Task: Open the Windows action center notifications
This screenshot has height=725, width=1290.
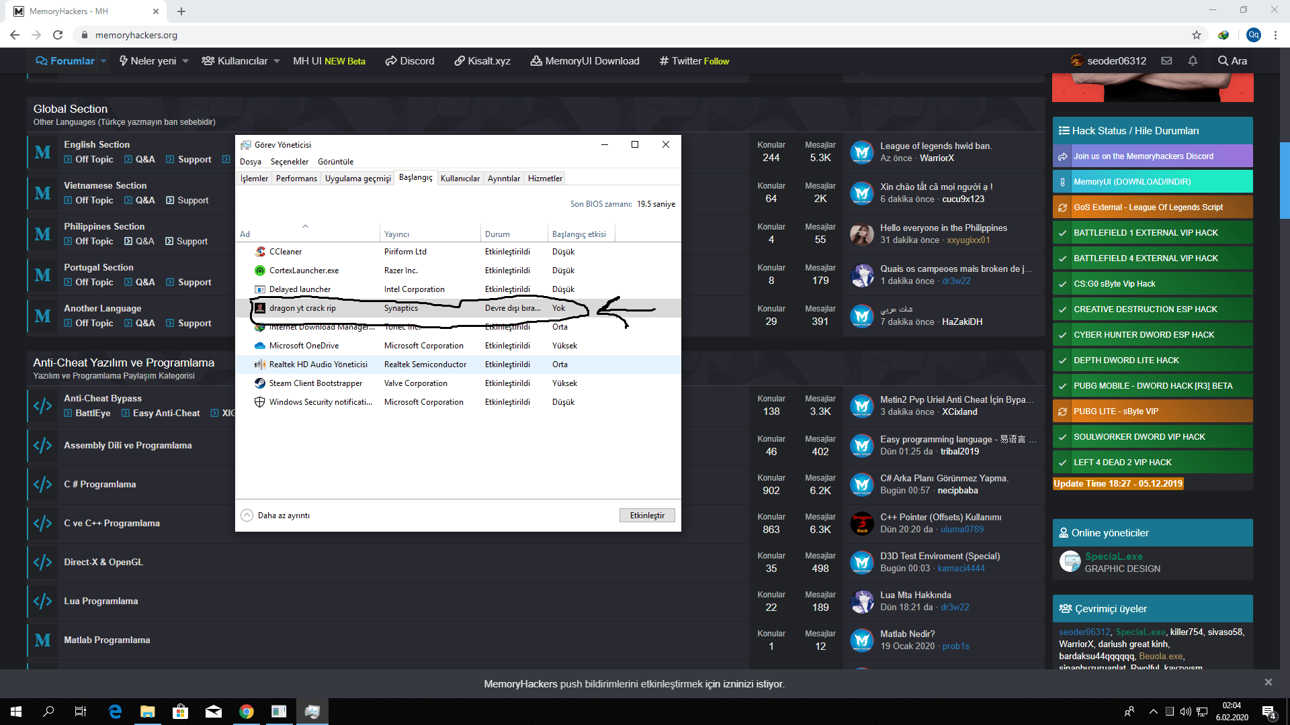Action: coord(1269,712)
